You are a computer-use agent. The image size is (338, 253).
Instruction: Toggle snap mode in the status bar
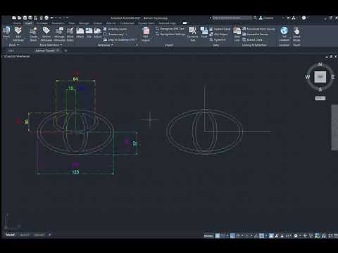click(x=223, y=235)
